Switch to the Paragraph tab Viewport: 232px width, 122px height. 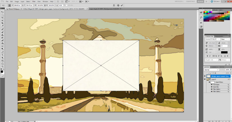[219, 36]
